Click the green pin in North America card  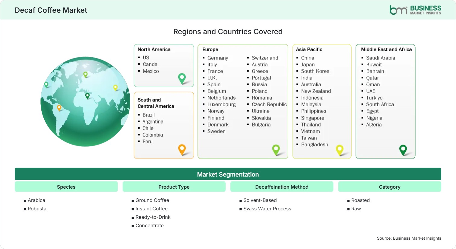pyautogui.click(x=182, y=78)
